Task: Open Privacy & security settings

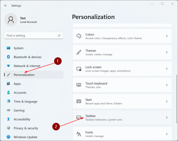Action: click(x=34, y=128)
